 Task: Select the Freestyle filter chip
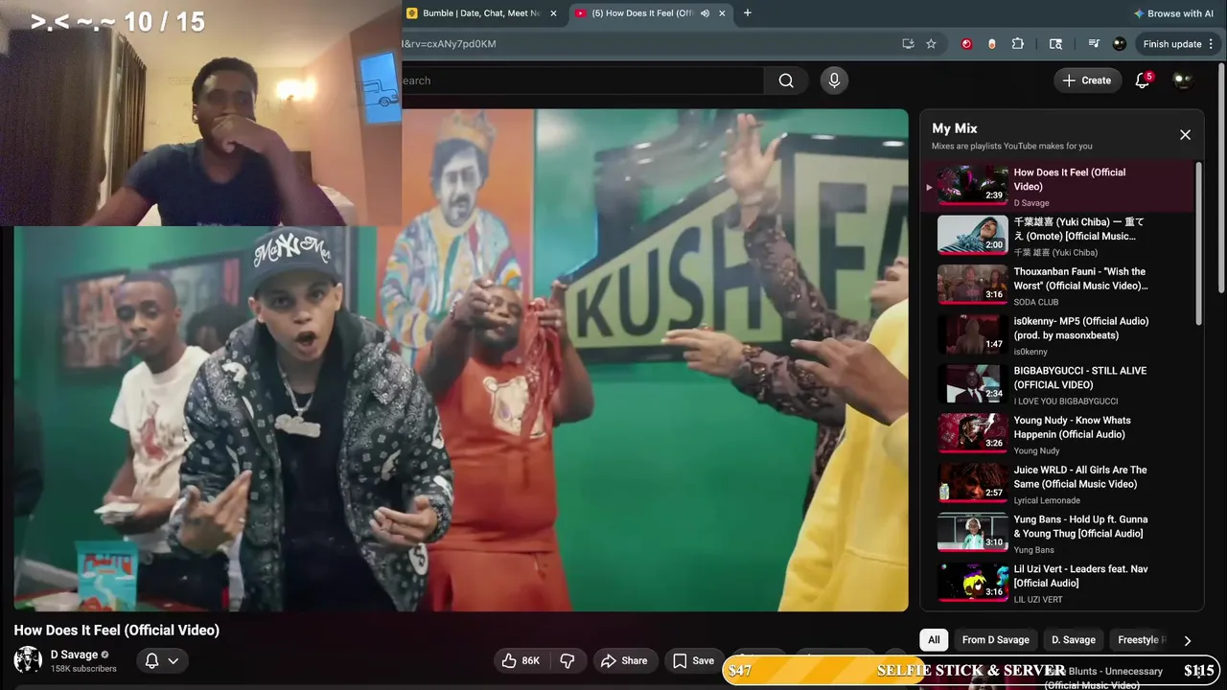[x=1139, y=640]
